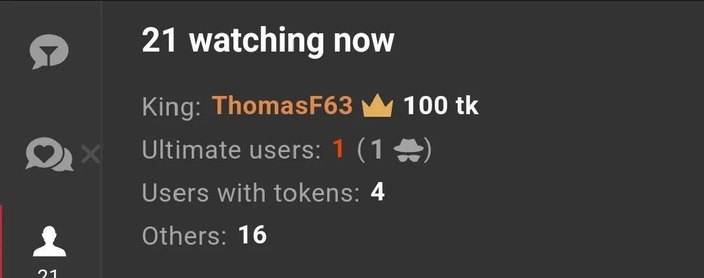Screen dimensions: 704x278
Task: Click the Others count 16
Action: point(252,236)
